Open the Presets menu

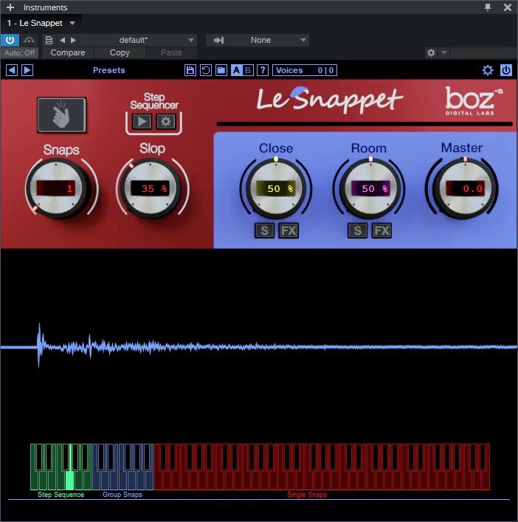[108, 70]
